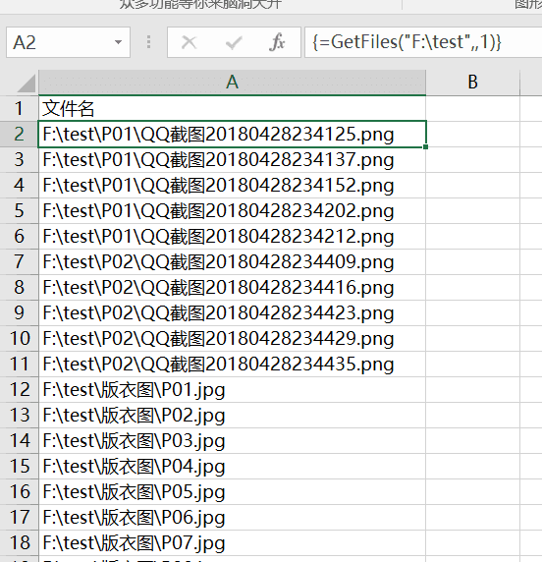Select column B header

pos(473,83)
